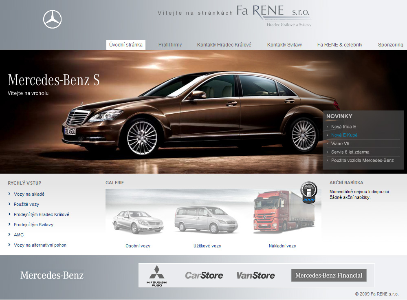Click the silver van gallery thumbnail
The height and width of the screenshot is (300, 407).
pos(206,219)
